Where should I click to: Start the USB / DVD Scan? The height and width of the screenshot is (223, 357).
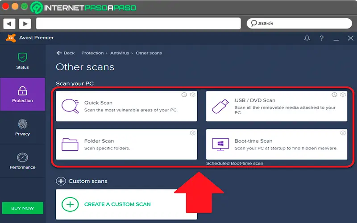point(277,106)
